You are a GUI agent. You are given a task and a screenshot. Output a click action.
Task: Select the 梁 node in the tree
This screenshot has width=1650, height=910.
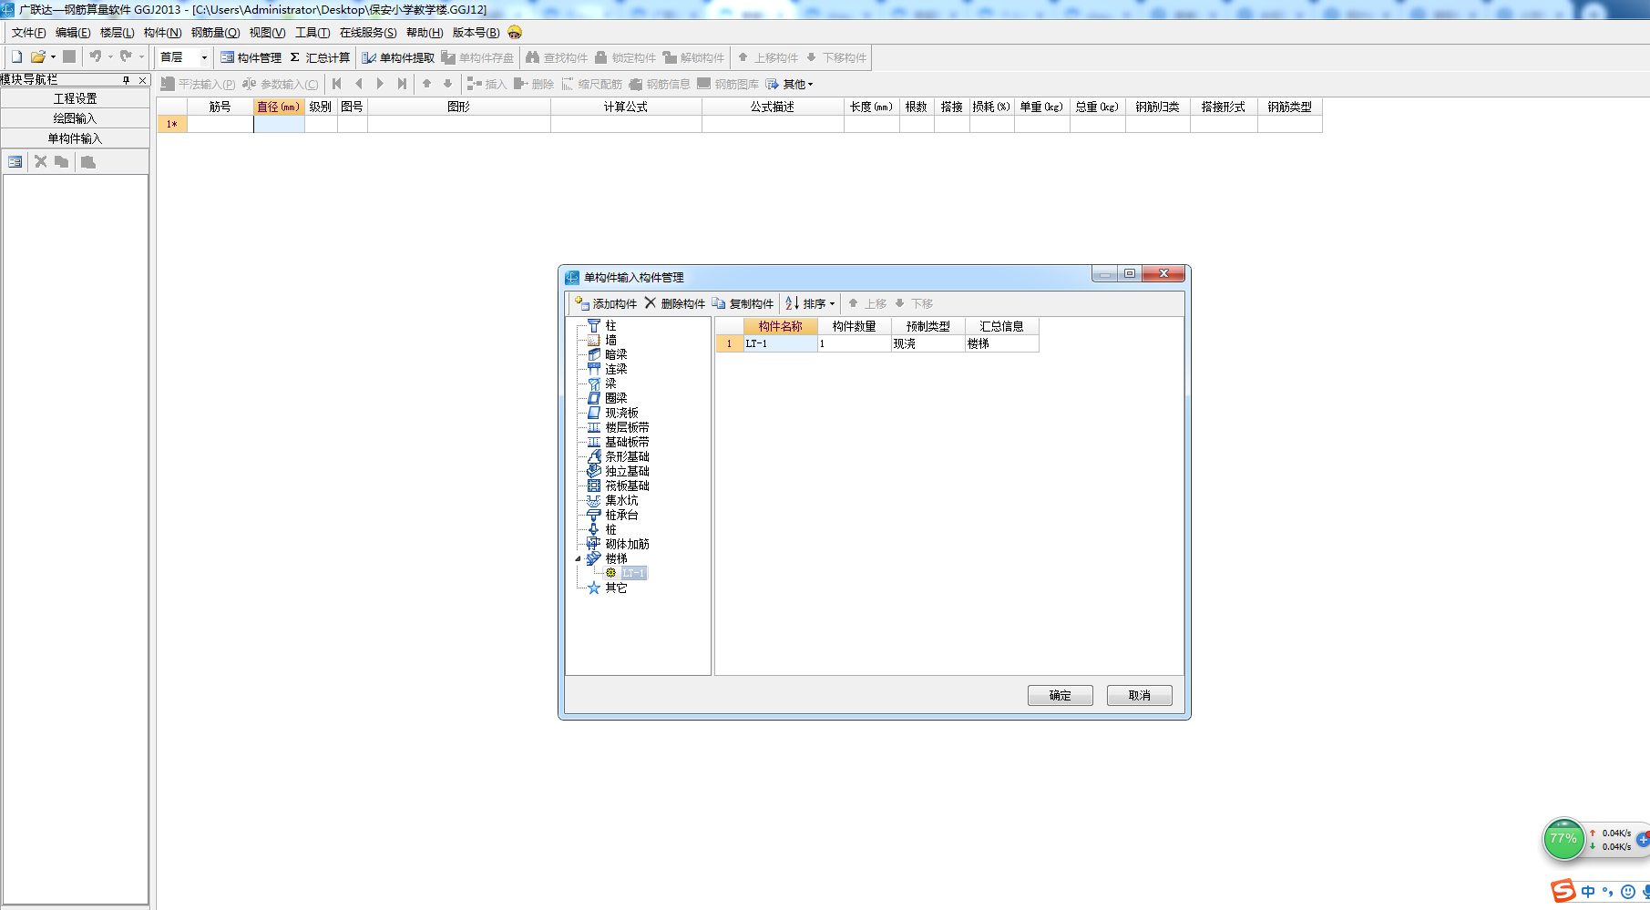pos(610,383)
